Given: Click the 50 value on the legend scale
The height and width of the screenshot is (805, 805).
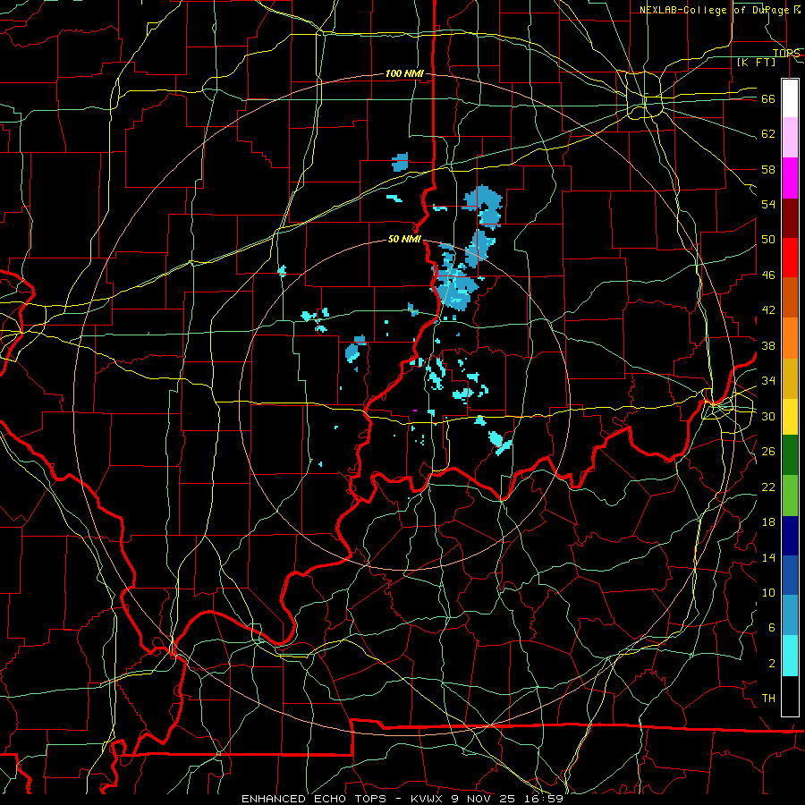Looking at the screenshot, I should [x=768, y=240].
